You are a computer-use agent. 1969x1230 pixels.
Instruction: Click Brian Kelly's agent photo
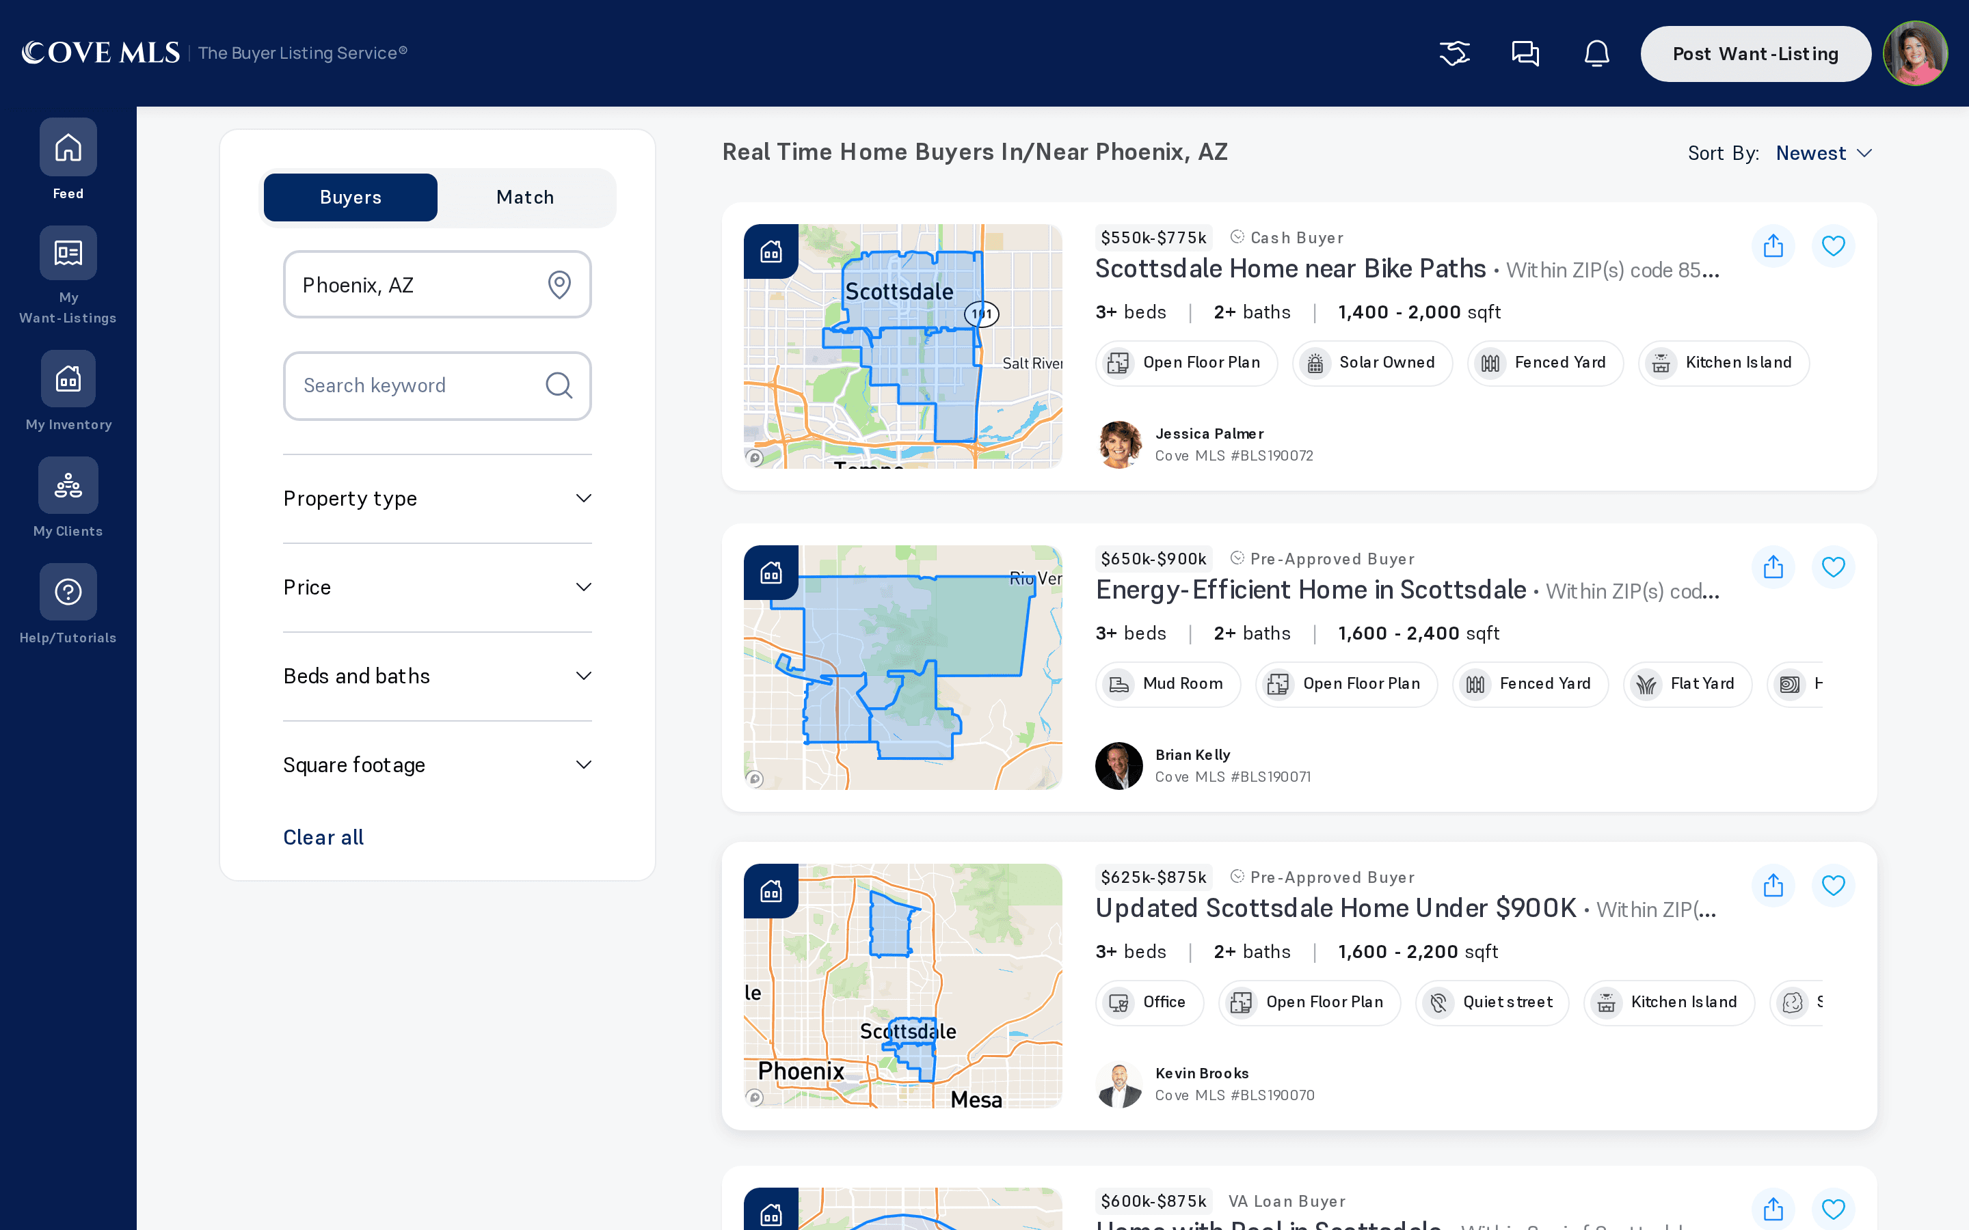point(1119,765)
